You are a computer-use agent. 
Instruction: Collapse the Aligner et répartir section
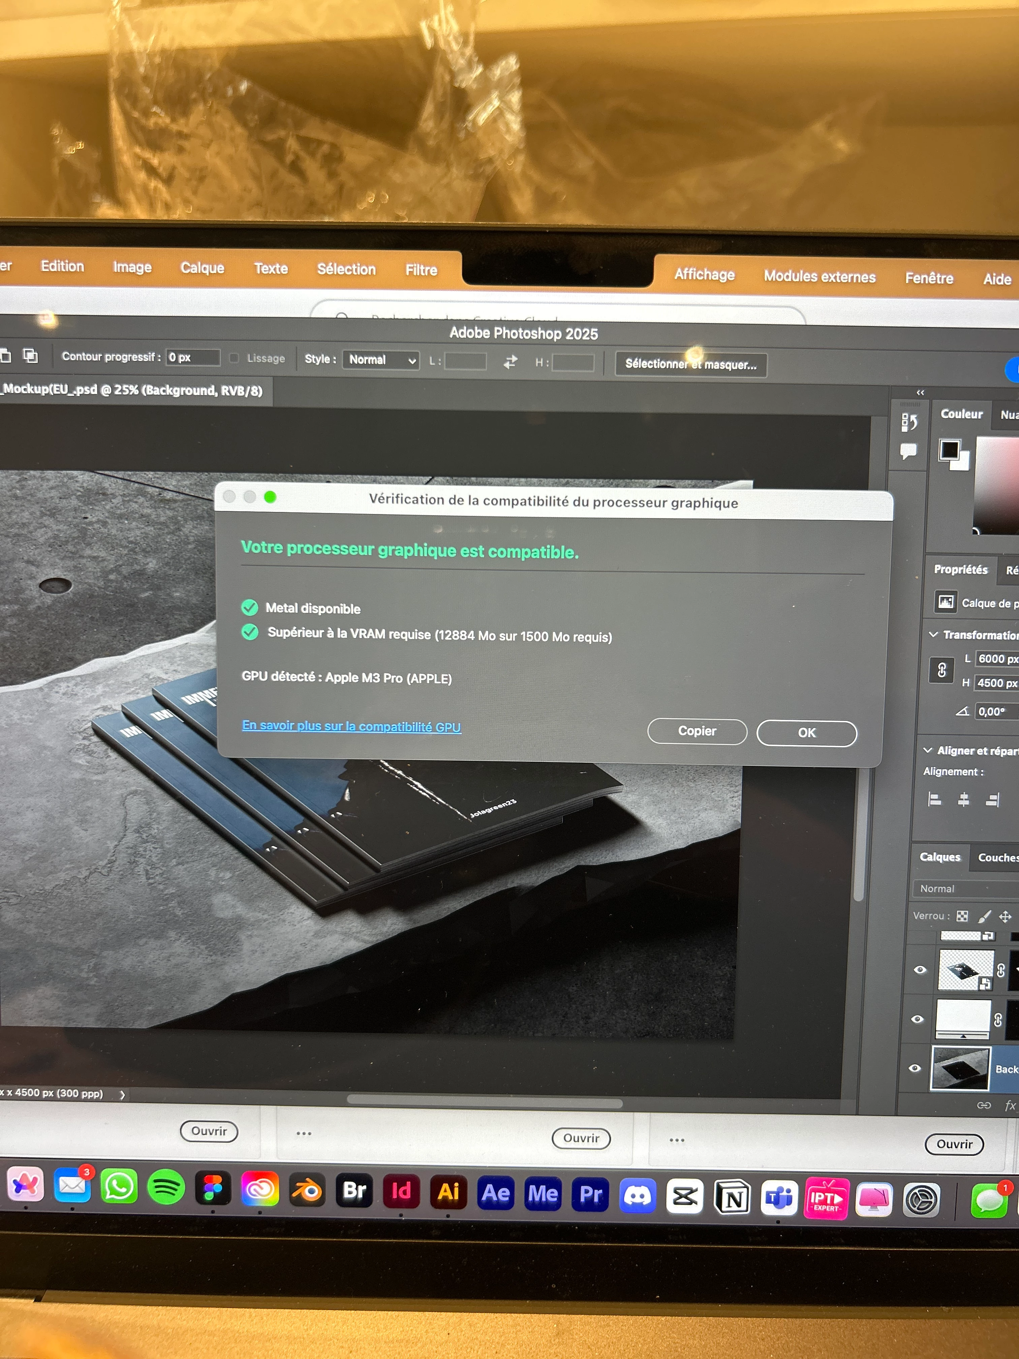[927, 750]
